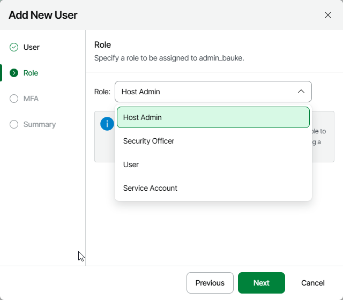The height and width of the screenshot is (300, 343).
Task: Select Host Admin from the role list
Action: click(x=213, y=117)
